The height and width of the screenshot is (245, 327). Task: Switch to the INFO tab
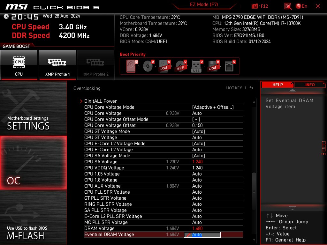[310, 85]
